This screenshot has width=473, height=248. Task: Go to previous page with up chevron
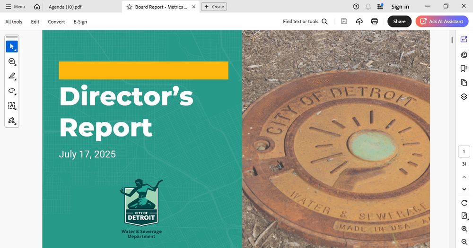(464, 177)
